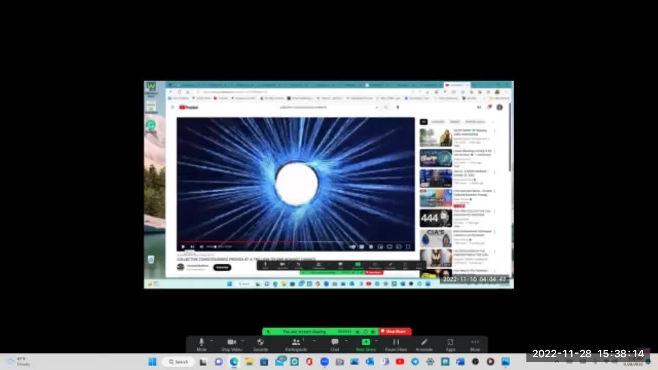Open More options in Zoom toolbar

[475, 344]
